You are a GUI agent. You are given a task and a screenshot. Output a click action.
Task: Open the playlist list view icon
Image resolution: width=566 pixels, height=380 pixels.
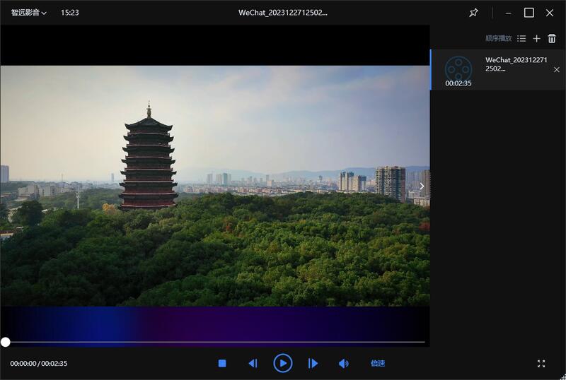pos(521,38)
